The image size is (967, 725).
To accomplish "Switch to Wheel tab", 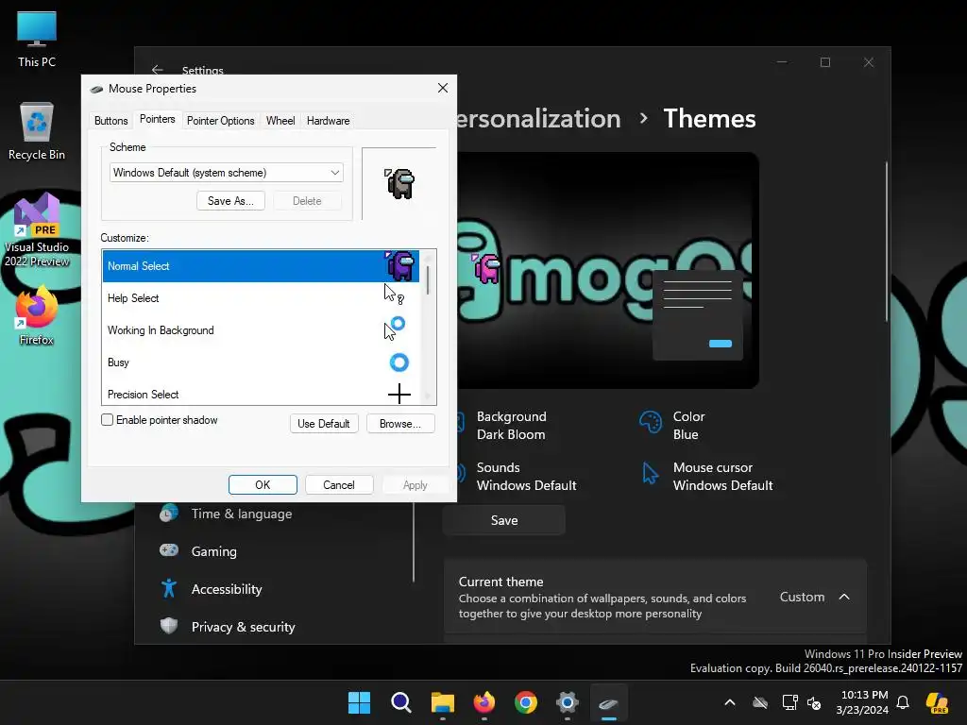I will [280, 121].
